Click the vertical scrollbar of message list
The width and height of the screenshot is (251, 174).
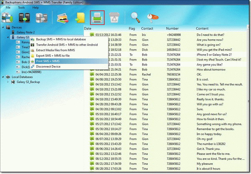248,99
